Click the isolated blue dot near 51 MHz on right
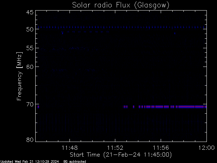 tap(175, 33)
